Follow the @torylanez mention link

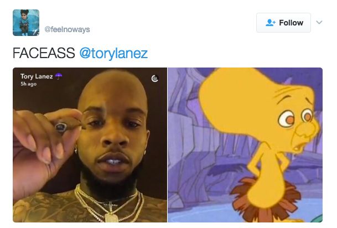(x=113, y=53)
